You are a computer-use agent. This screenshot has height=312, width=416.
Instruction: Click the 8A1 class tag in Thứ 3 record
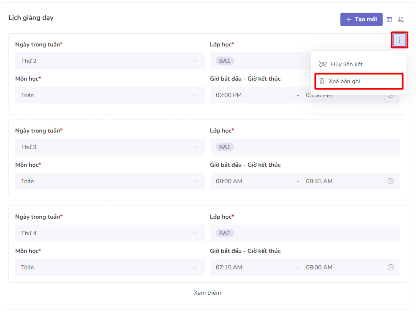[225, 147]
